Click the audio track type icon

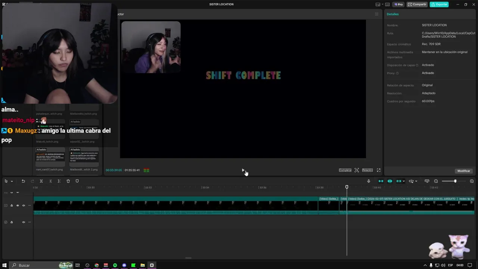6,222
